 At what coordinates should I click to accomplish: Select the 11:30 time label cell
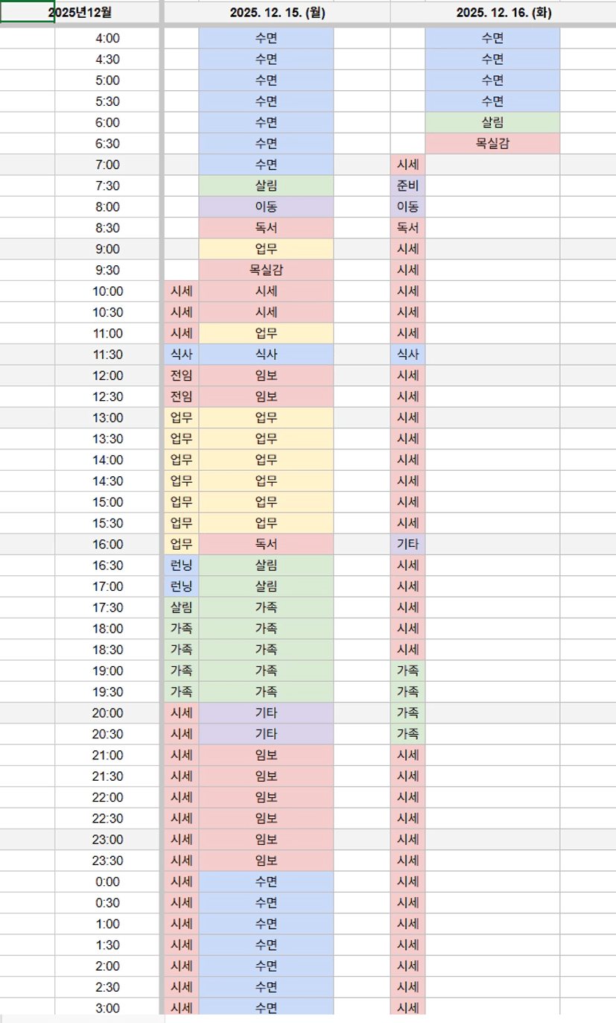[x=107, y=355]
